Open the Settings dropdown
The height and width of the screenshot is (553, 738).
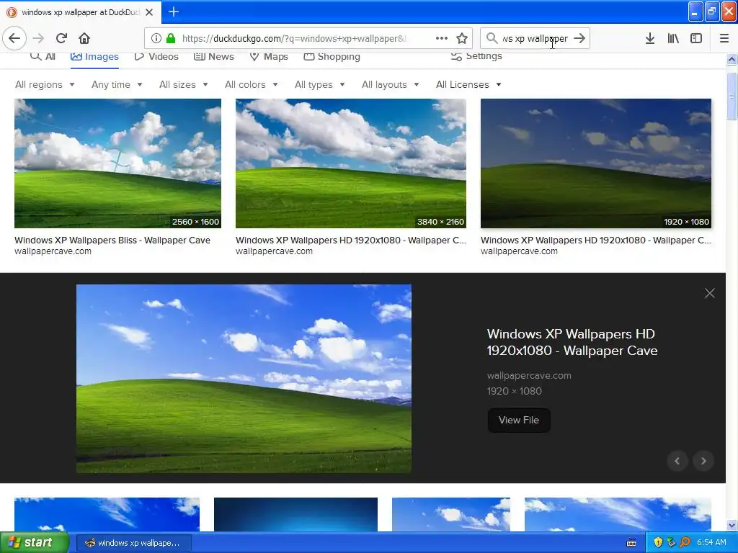click(x=476, y=56)
